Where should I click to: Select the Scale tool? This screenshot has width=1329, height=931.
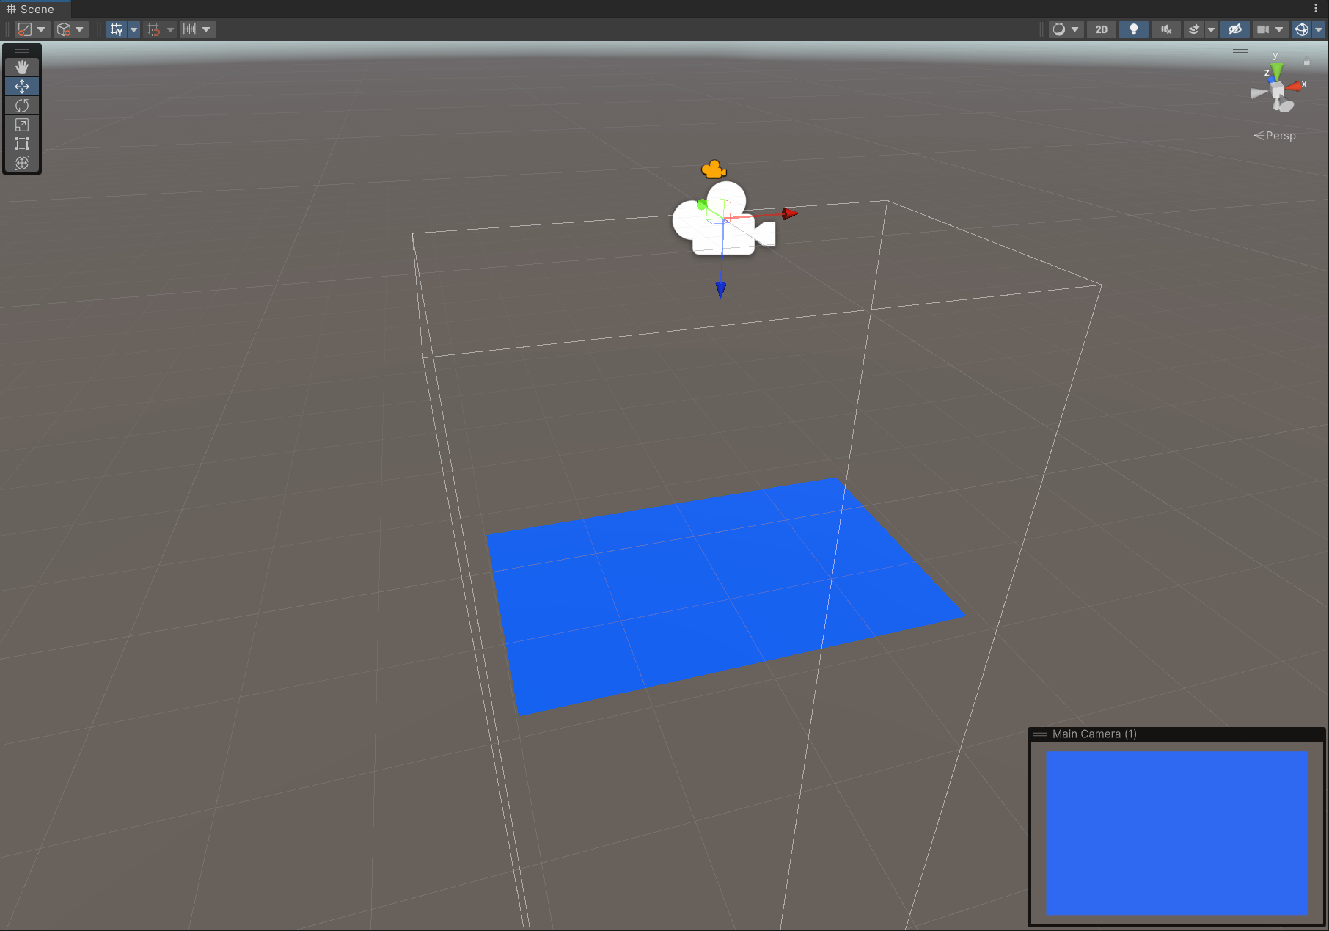coord(22,124)
